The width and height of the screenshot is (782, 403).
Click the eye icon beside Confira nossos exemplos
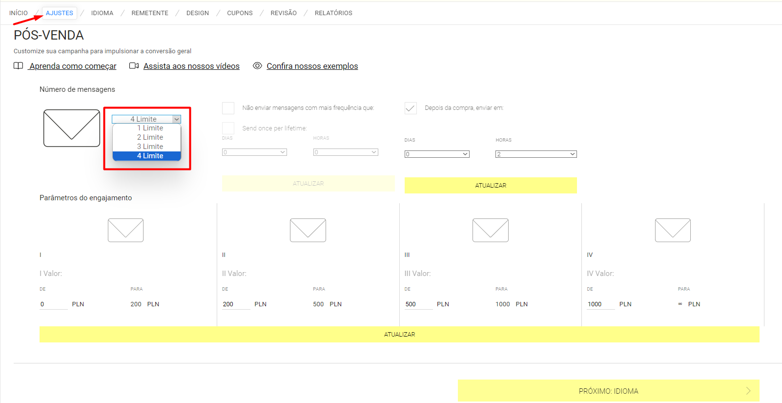click(x=257, y=65)
